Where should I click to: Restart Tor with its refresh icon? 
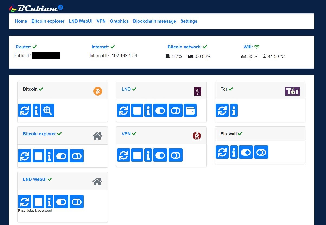click(x=222, y=110)
